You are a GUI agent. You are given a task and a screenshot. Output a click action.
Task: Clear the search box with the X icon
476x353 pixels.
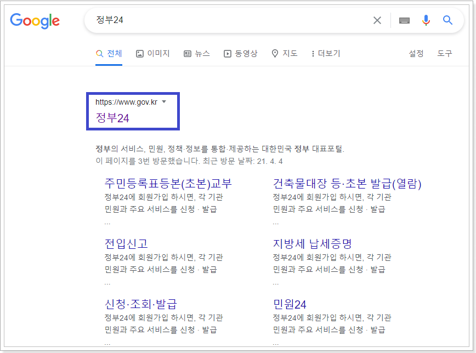377,20
